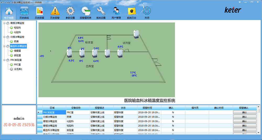Open 系统设置 wrench icon
This screenshot has width=262, height=140.
click(101, 11)
